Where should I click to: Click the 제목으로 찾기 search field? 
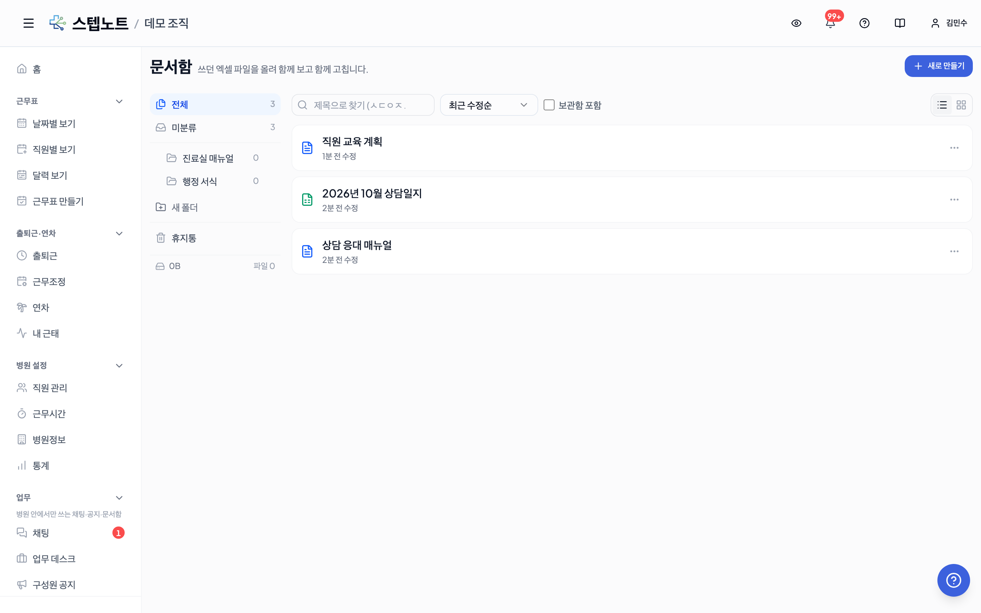pos(363,105)
